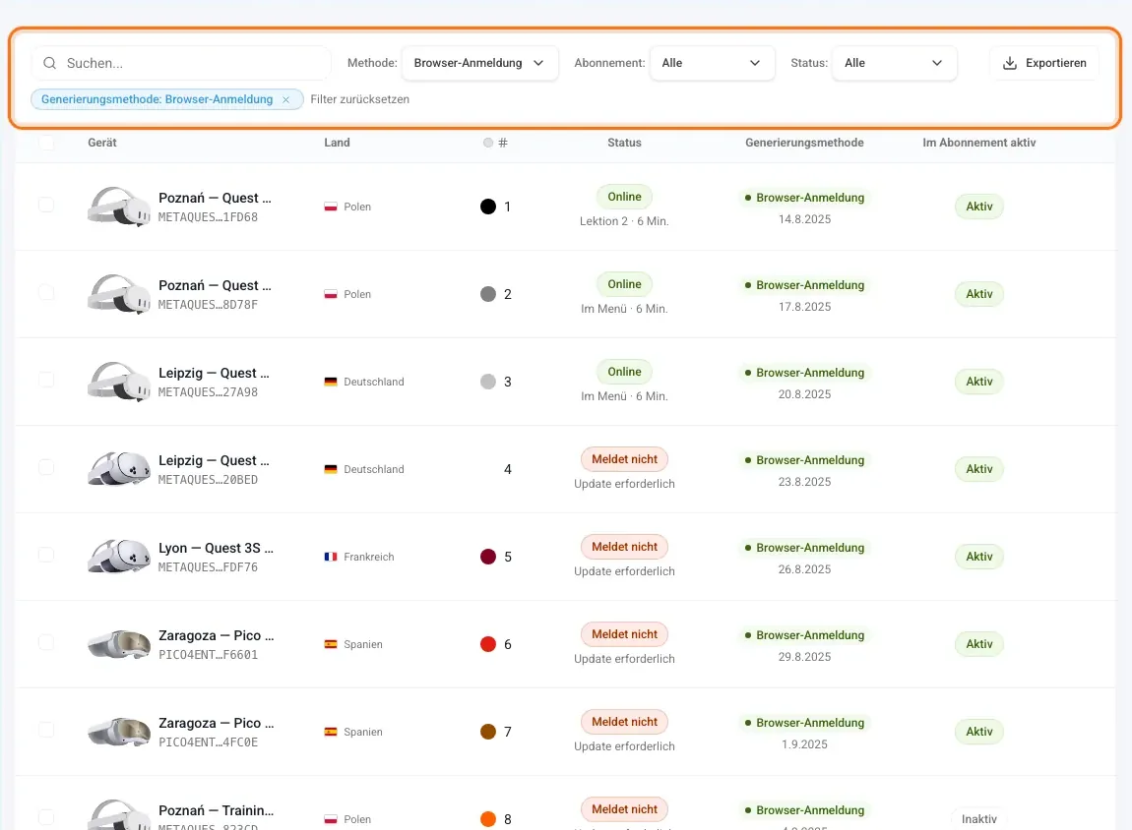Screen dimensions: 1132x830
Task: Open the Abonnement dropdown
Action: 712,64
